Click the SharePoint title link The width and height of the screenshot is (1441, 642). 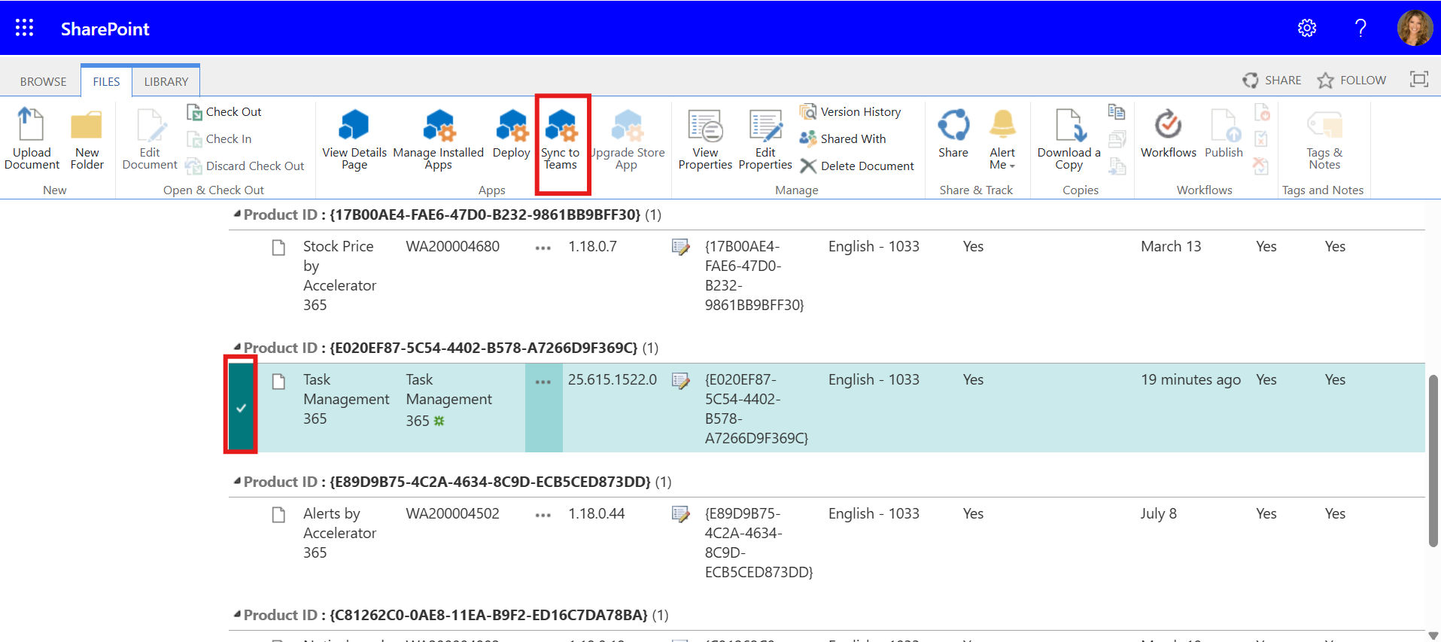pos(105,29)
